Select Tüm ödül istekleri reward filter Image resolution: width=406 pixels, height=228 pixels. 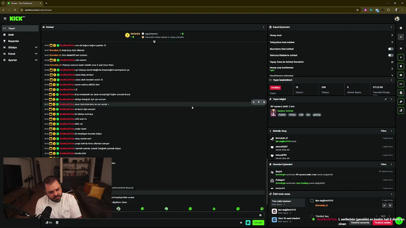point(288,202)
